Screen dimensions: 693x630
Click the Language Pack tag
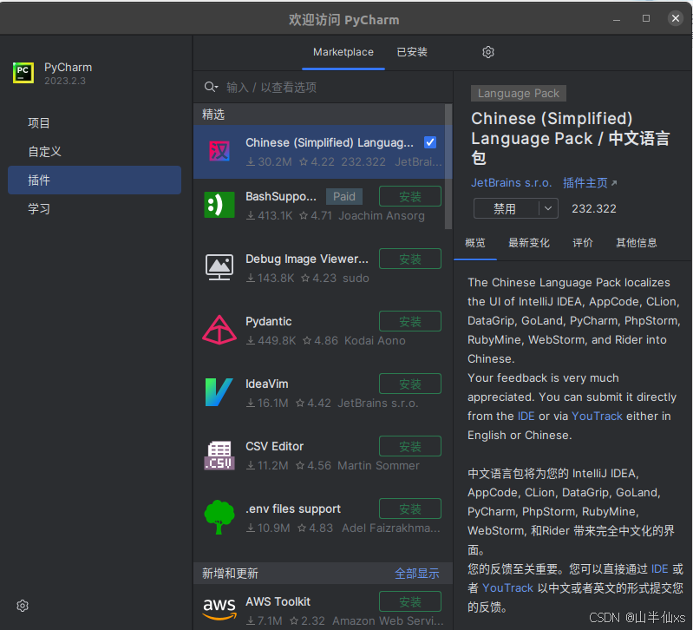[x=519, y=93]
